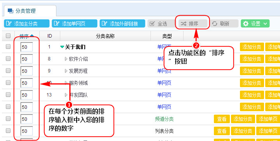Collapse the 关于我们 category tree
The image size is (280, 141).
coord(62,47)
